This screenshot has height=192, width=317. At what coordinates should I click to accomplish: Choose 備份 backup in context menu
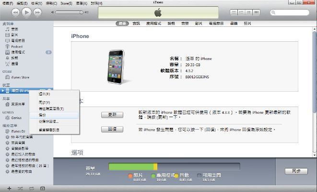click(x=54, y=115)
